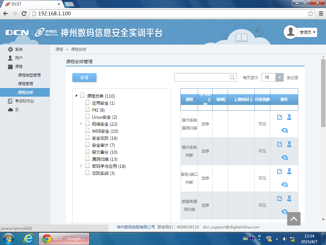Edit the 操作系统判断 course row
This screenshot has height=245, width=326.
point(280,144)
